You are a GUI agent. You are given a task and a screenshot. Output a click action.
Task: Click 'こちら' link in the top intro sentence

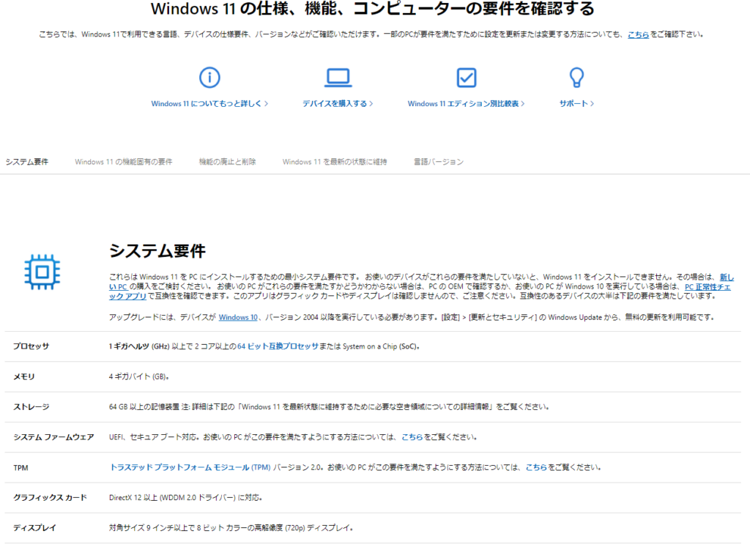click(x=638, y=34)
